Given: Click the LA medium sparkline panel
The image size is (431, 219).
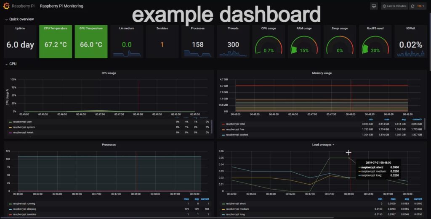Looking at the screenshot, I should pyautogui.click(x=127, y=42).
